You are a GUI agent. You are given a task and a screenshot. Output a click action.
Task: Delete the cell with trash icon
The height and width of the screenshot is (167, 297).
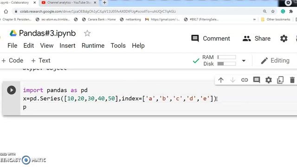[292, 80]
